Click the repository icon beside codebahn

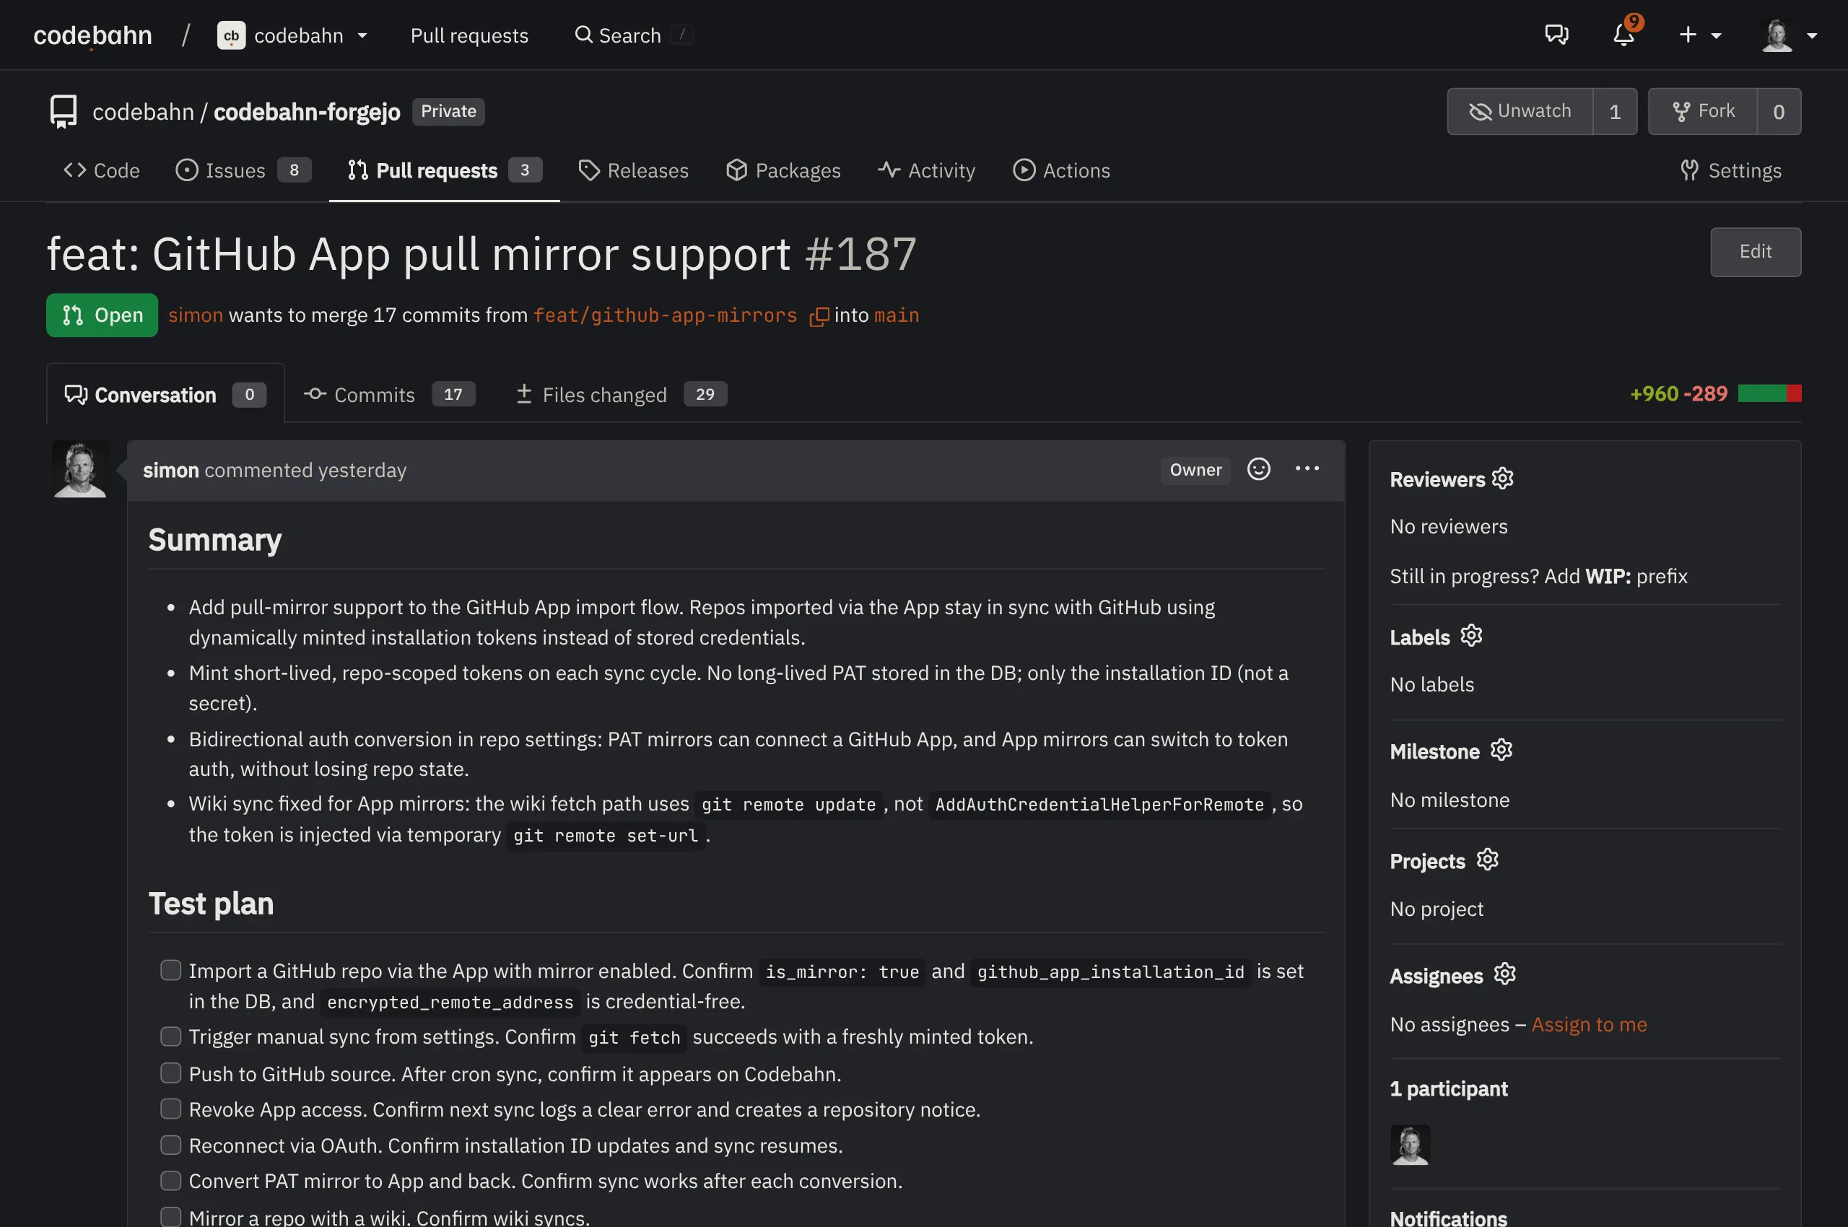pos(64,111)
